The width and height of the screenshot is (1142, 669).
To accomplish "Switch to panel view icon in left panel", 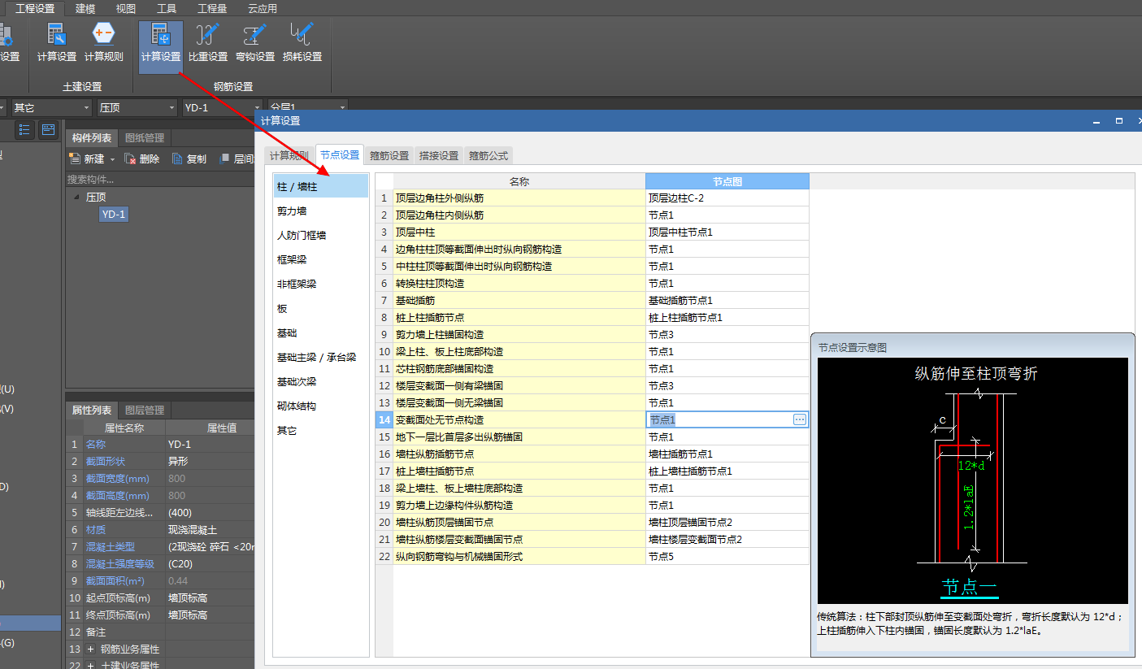I will [48, 130].
